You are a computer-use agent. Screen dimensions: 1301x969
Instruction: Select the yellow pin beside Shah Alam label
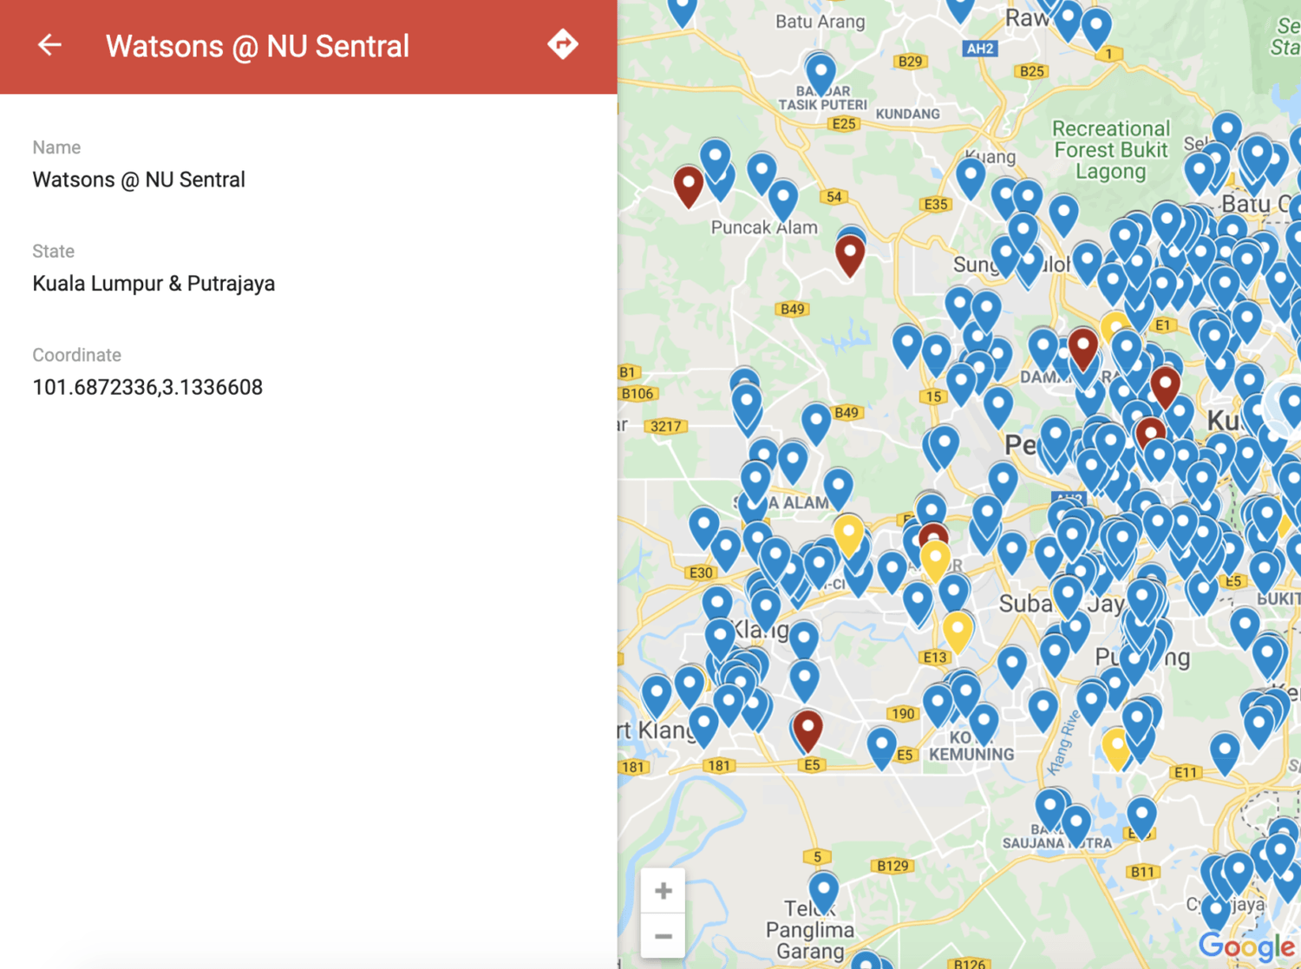[x=848, y=535]
